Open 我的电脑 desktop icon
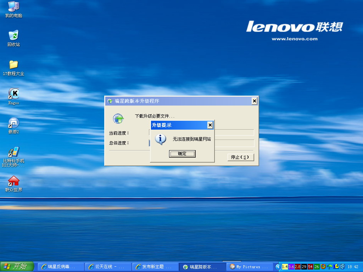This screenshot has width=363, height=272. tap(13, 7)
